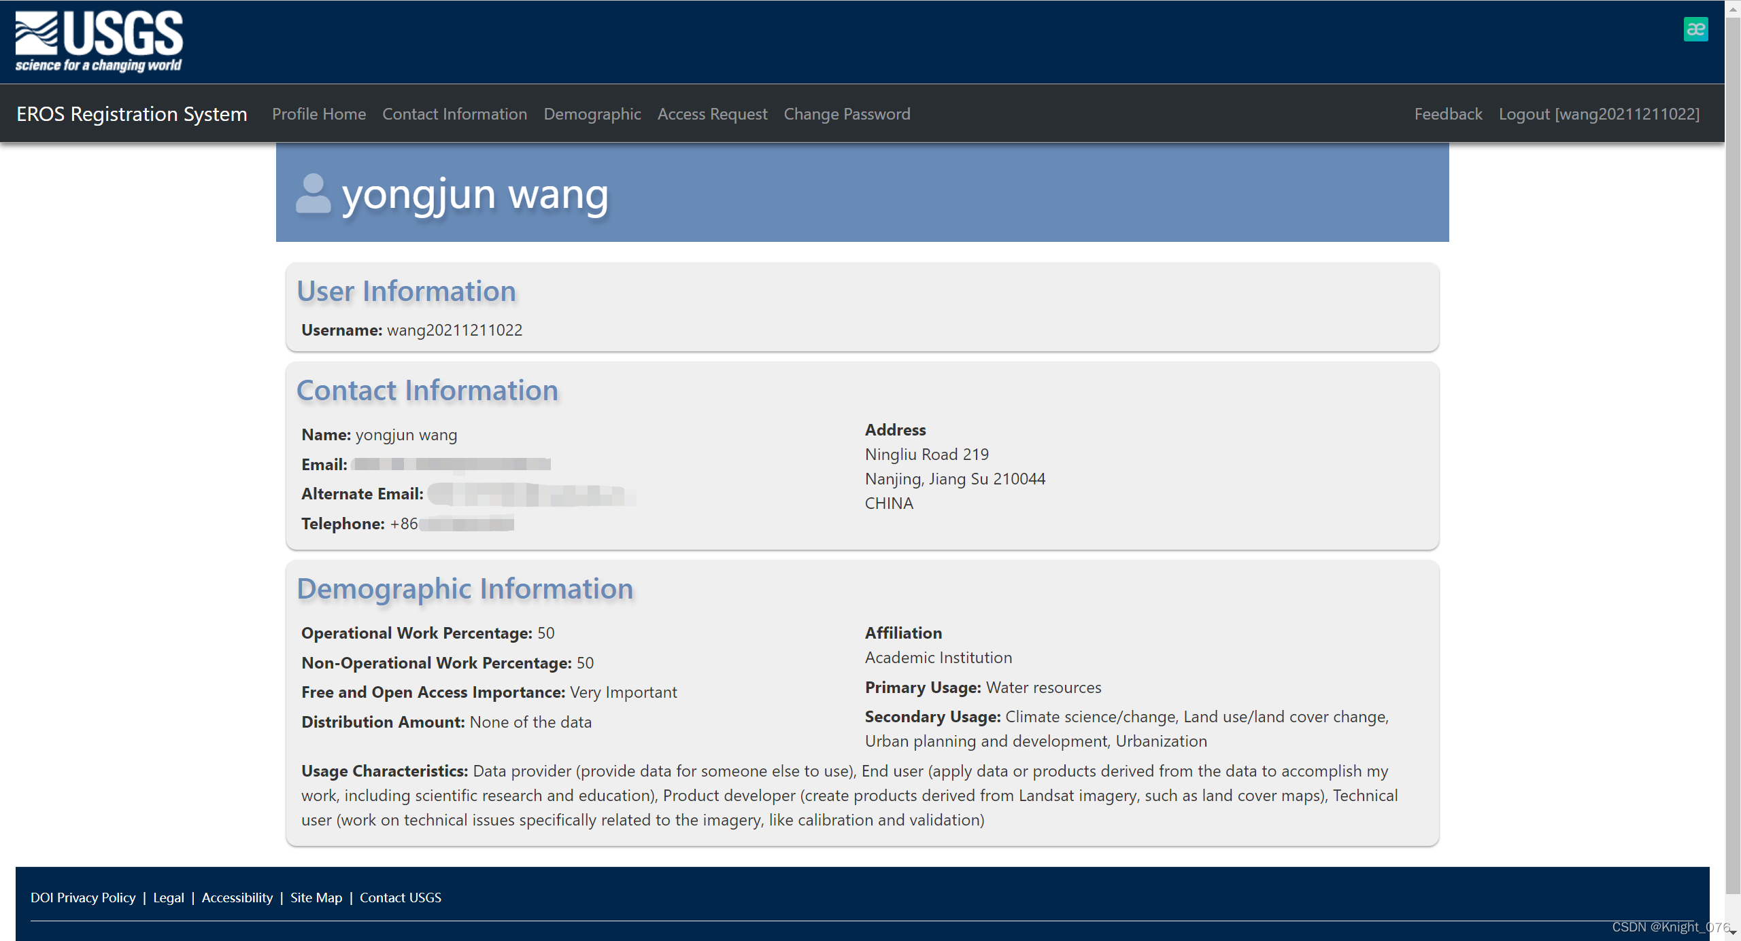Click Contact USGS in the footer
Image resolution: width=1741 pixels, height=941 pixels.
400,898
